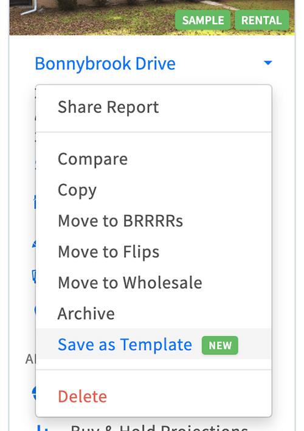The height and width of the screenshot is (431, 304).
Task: Click the NEW badge beside Save as Template
Action: pyautogui.click(x=220, y=345)
